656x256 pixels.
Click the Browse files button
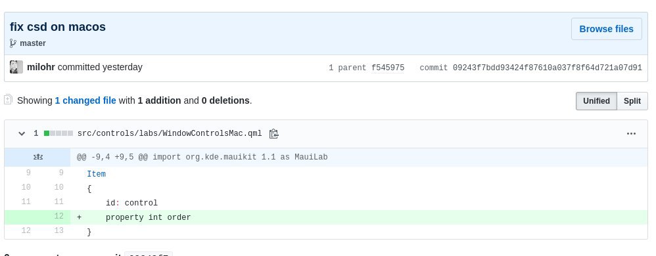606,29
